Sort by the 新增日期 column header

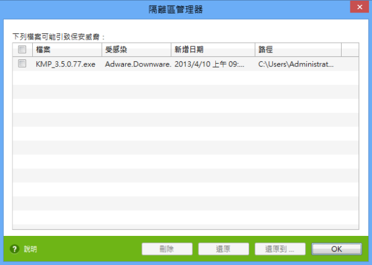213,50
